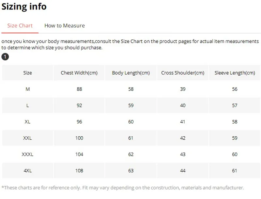Click the 4XL size row label

(x=27, y=171)
